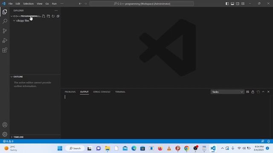
Task: Open the overflow menu after Run
Action: pos(62,4)
